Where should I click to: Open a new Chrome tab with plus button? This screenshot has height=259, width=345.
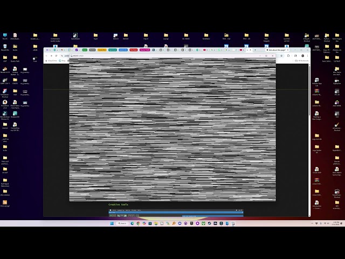(255, 50)
